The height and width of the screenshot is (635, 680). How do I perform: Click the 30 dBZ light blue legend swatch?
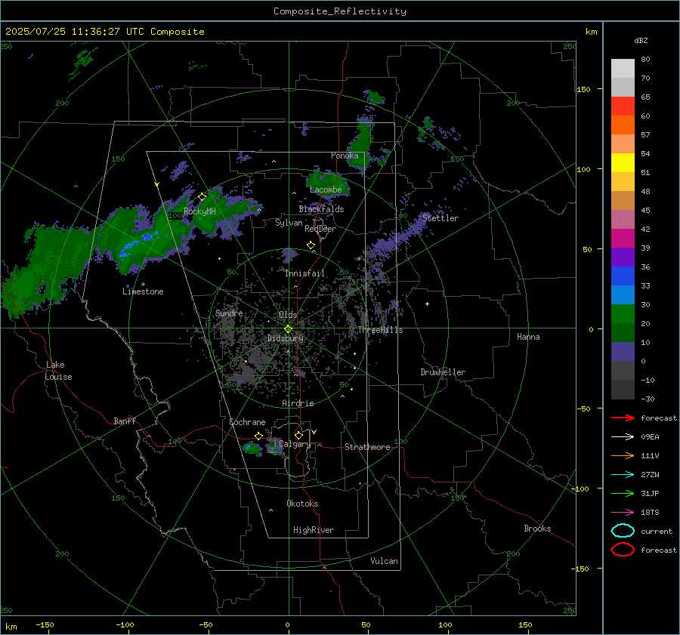623,294
